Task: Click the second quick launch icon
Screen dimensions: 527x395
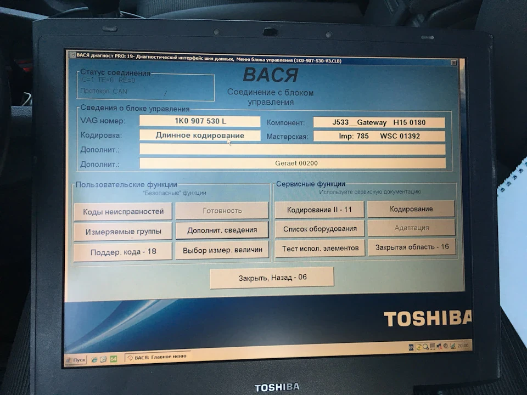Action: pyautogui.click(x=104, y=359)
